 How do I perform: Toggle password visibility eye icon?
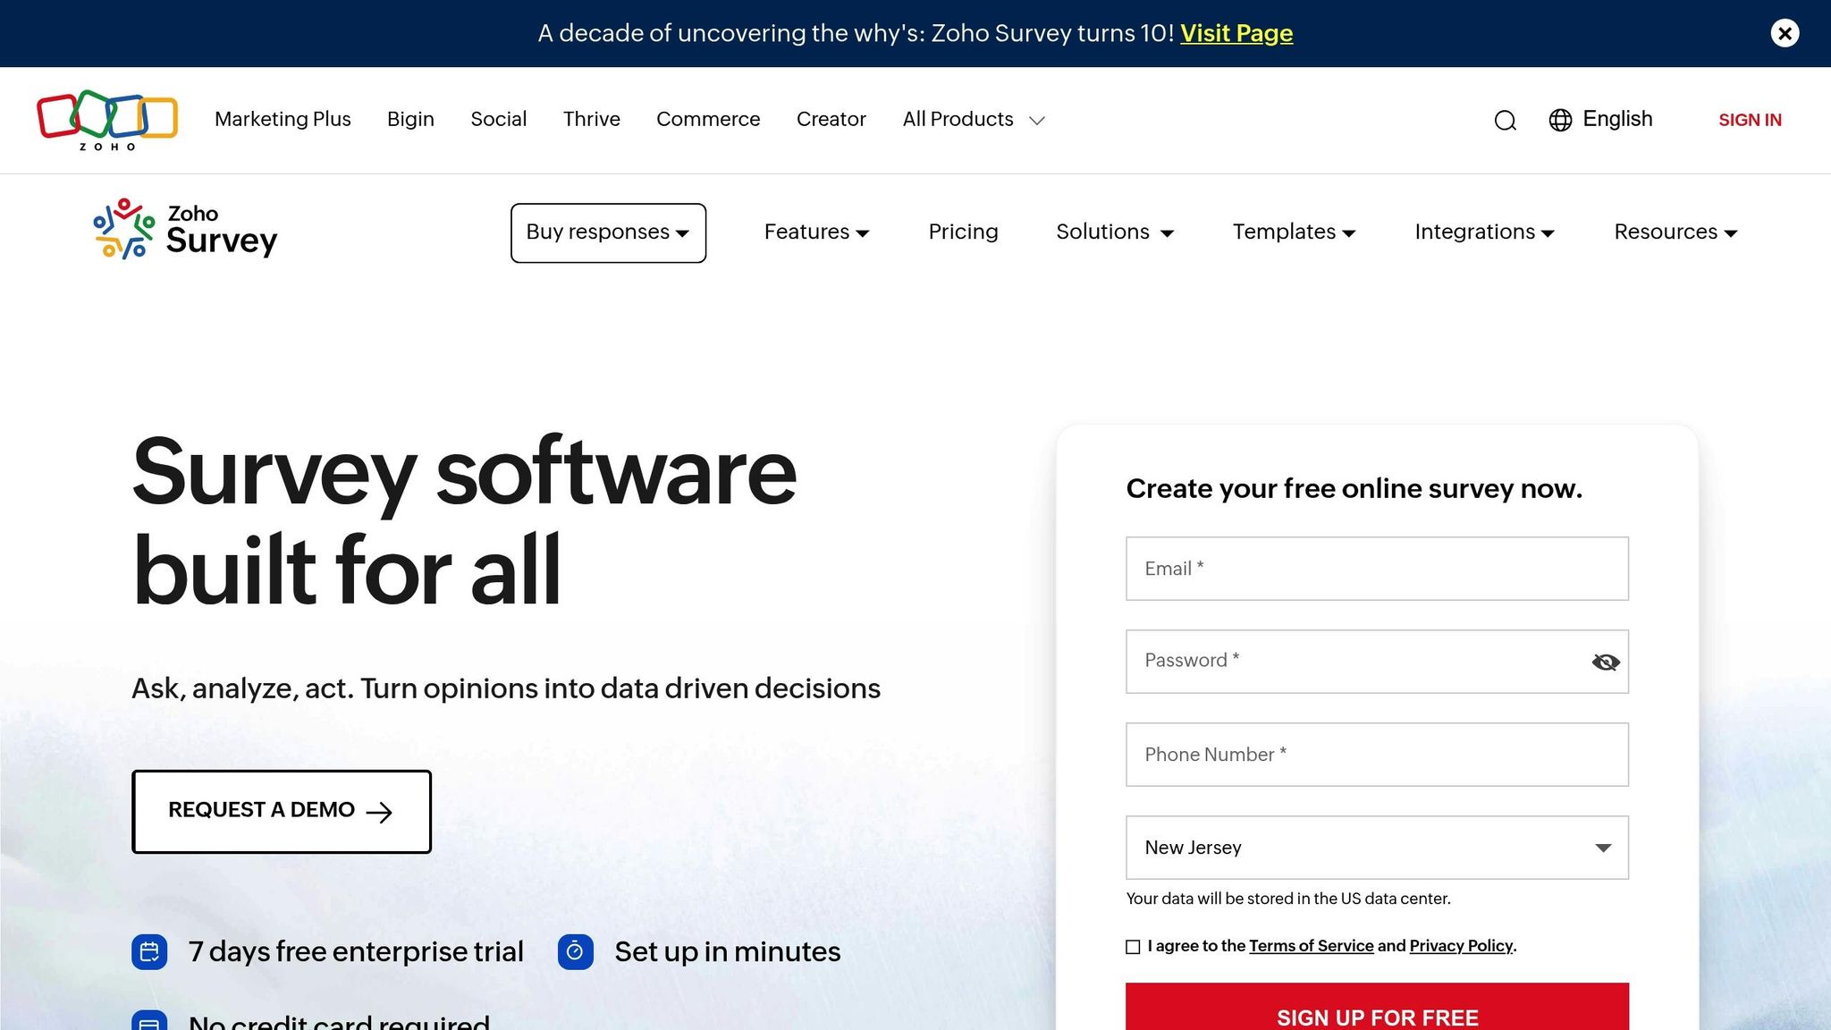[1606, 662]
